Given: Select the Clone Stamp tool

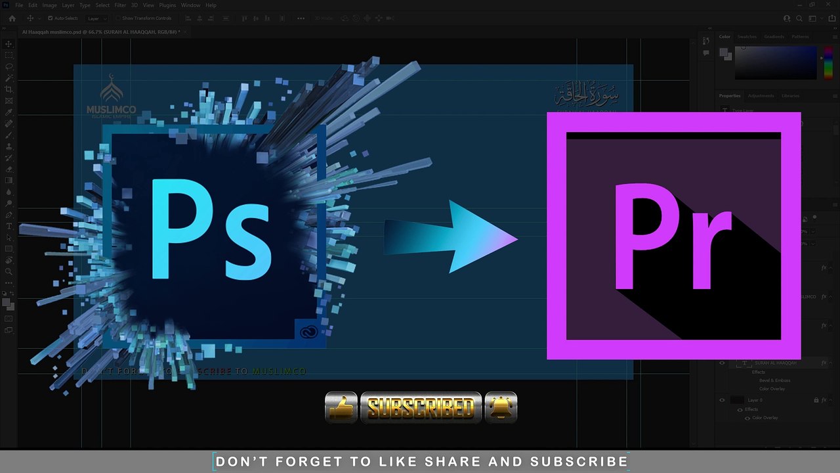Looking at the screenshot, I should [9, 146].
